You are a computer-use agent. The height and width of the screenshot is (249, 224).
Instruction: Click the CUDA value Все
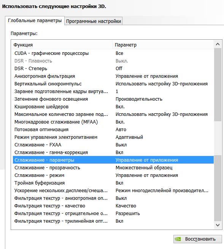pyautogui.click(x=119, y=53)
